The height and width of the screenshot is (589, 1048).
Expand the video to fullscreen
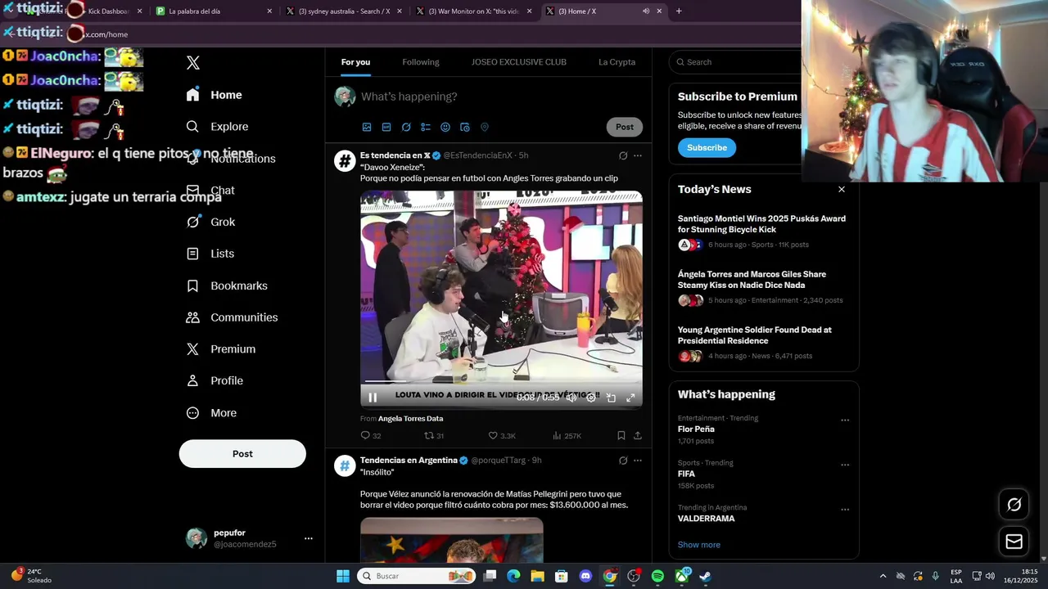[x=630, y=398]
